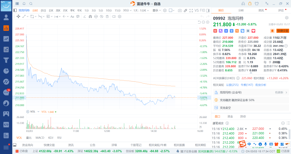This screenshot has height=154, width=291.
Task: Enable the magnet snap tool
Action: tap(90, 16)
